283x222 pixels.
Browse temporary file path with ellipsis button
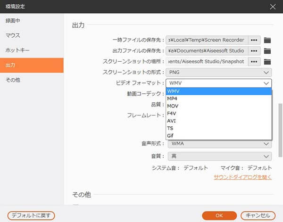coord(254,40)
